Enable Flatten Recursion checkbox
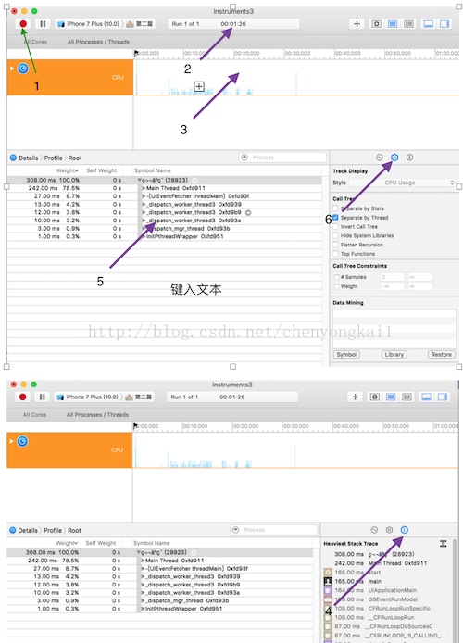The height and width of the screenshot is (643, 463). (x=335, y=245)
